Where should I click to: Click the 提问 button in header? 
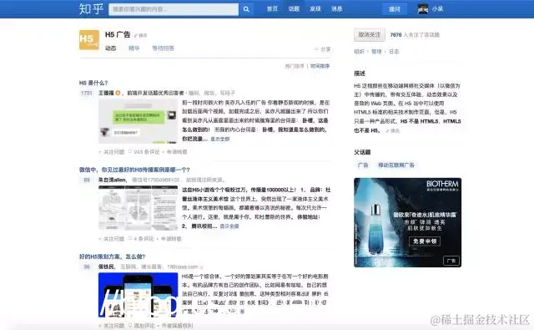(x=395, y=9)
